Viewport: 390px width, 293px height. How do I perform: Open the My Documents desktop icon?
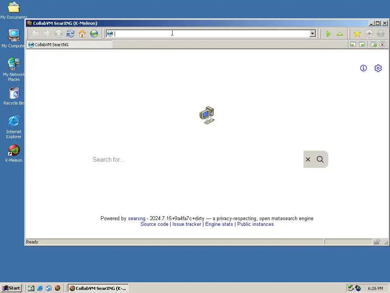(x=14, y=10)
